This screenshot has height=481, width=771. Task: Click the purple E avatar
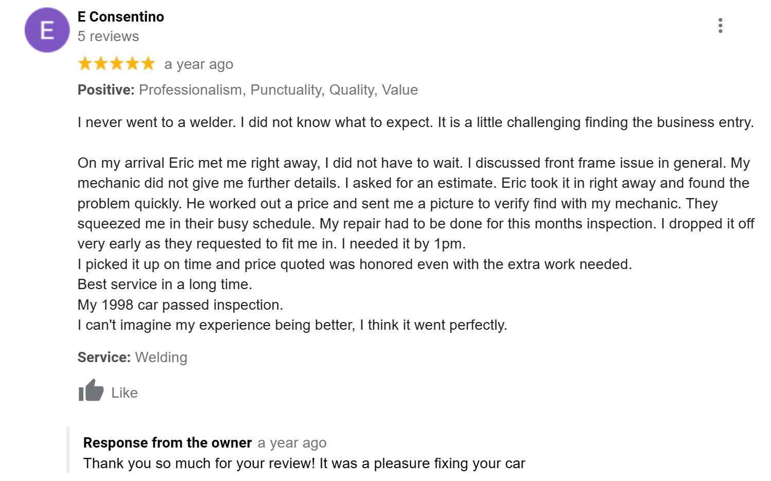[x=47, y=30]
